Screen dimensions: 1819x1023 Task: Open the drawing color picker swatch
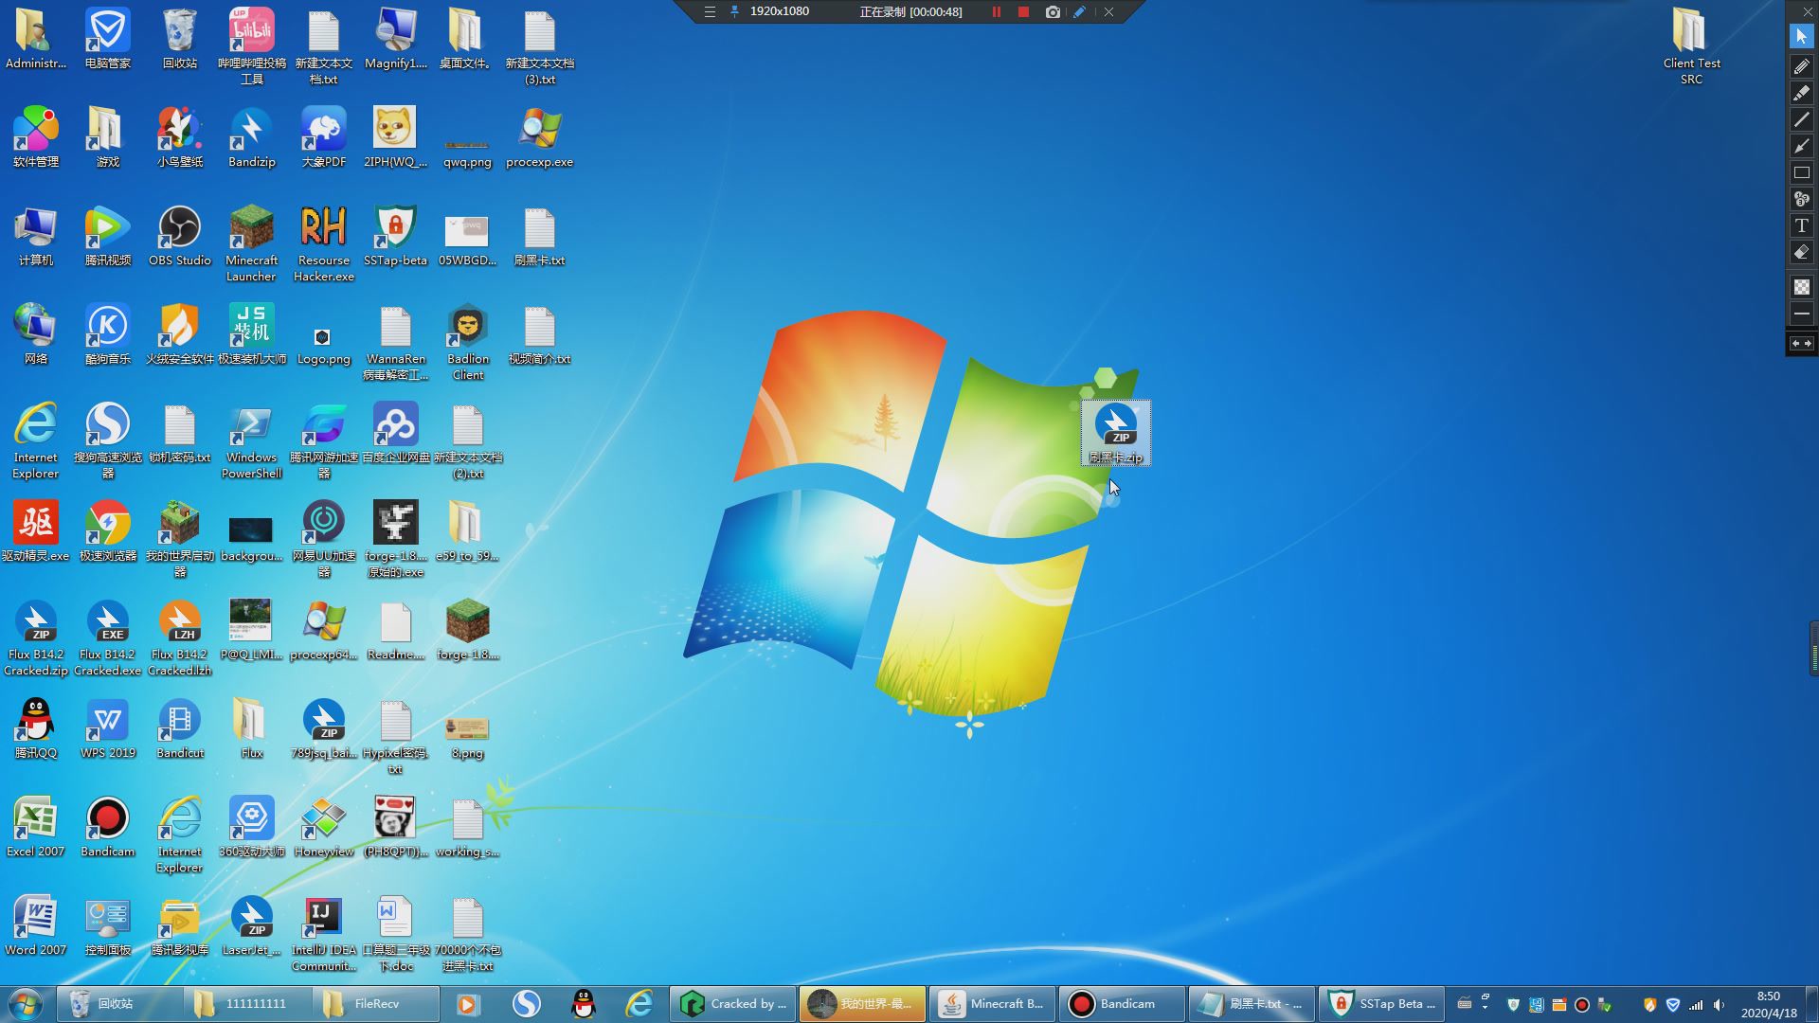1802,286
